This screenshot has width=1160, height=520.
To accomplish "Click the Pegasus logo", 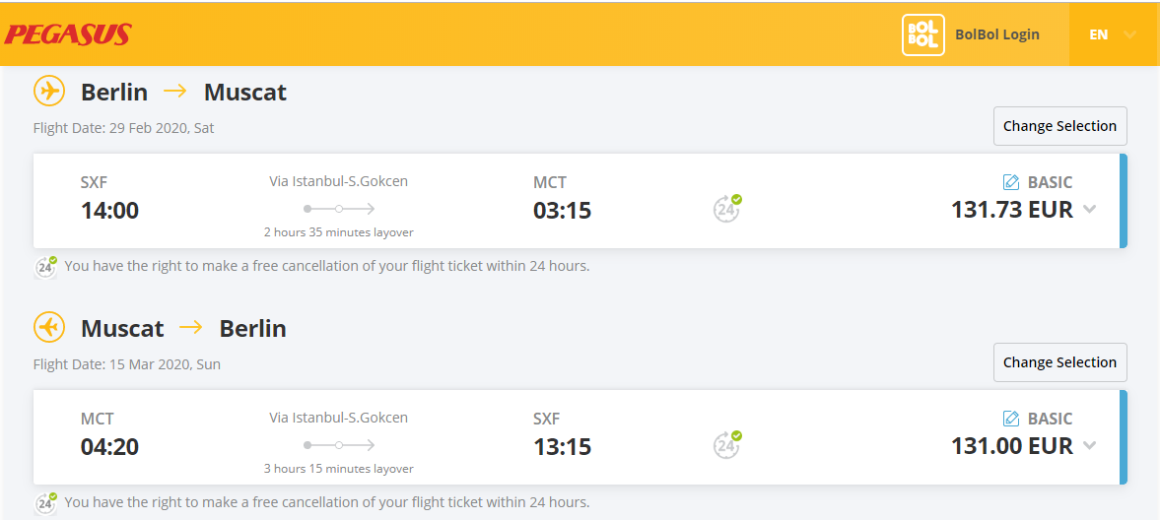I will (68, 34).
